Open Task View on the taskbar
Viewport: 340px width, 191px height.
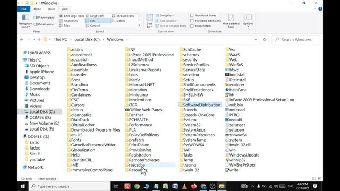pos(116,186)
